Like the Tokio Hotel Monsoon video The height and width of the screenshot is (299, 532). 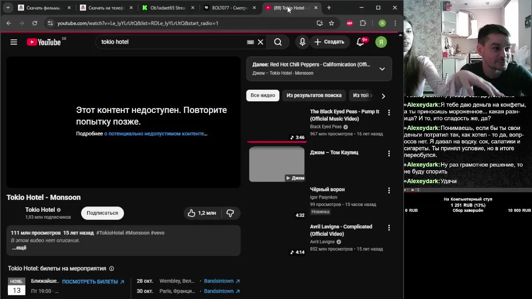[202, 213]
